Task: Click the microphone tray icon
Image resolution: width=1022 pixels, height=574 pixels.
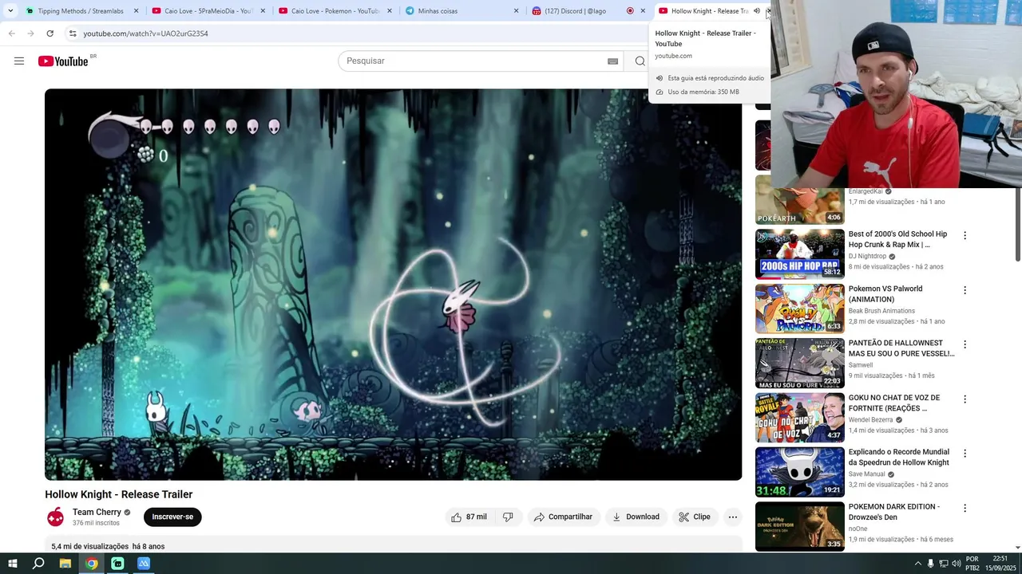Action: [x=931, y=564]
